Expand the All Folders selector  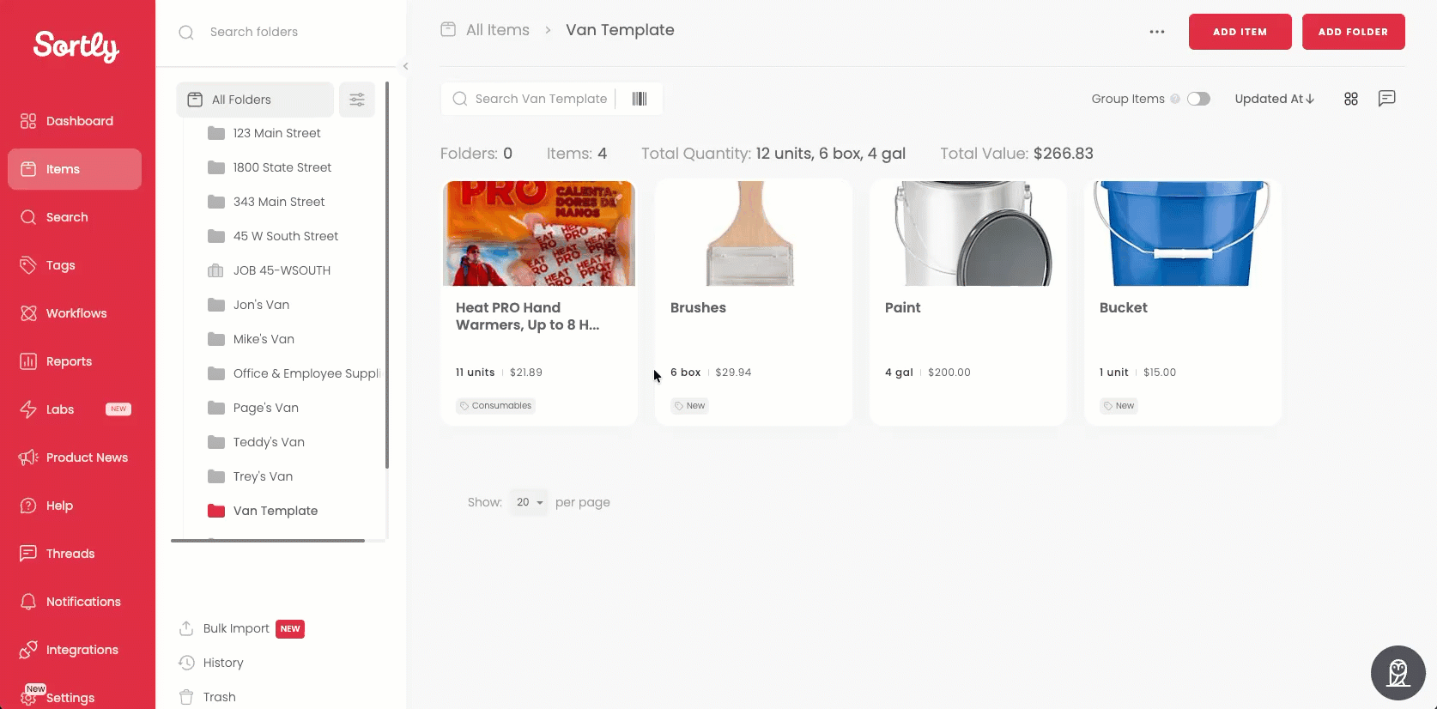[255, 100]
